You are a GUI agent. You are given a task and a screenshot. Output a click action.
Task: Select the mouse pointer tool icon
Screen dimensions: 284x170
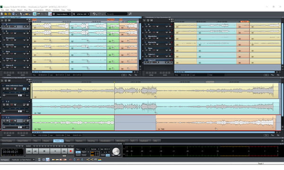pos(21,14)
